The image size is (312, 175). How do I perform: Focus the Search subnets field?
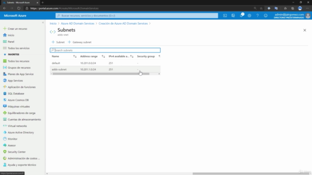point(105,50)
